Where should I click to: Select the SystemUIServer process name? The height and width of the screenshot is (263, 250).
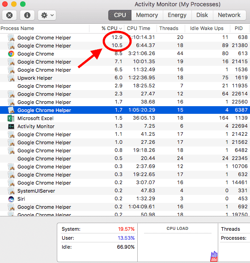[x=36, y=191]
